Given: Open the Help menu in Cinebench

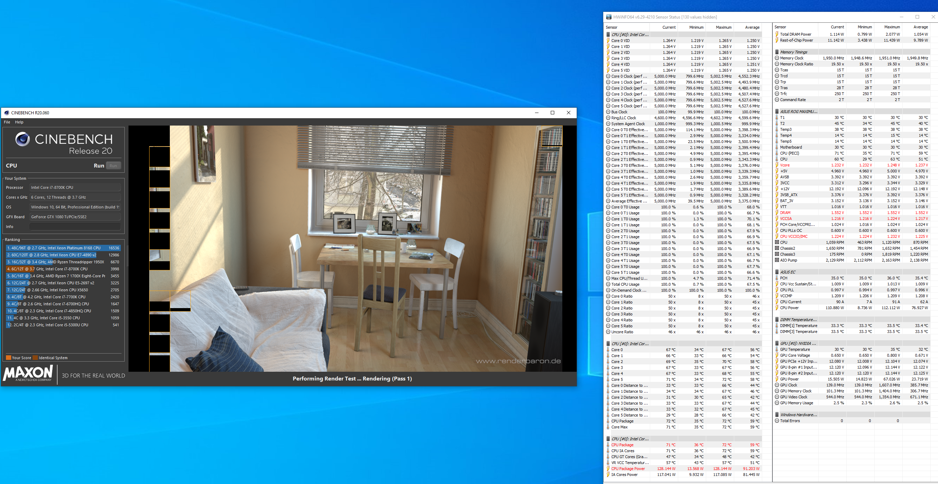Looking at the screenshot, I should (19, 122).
